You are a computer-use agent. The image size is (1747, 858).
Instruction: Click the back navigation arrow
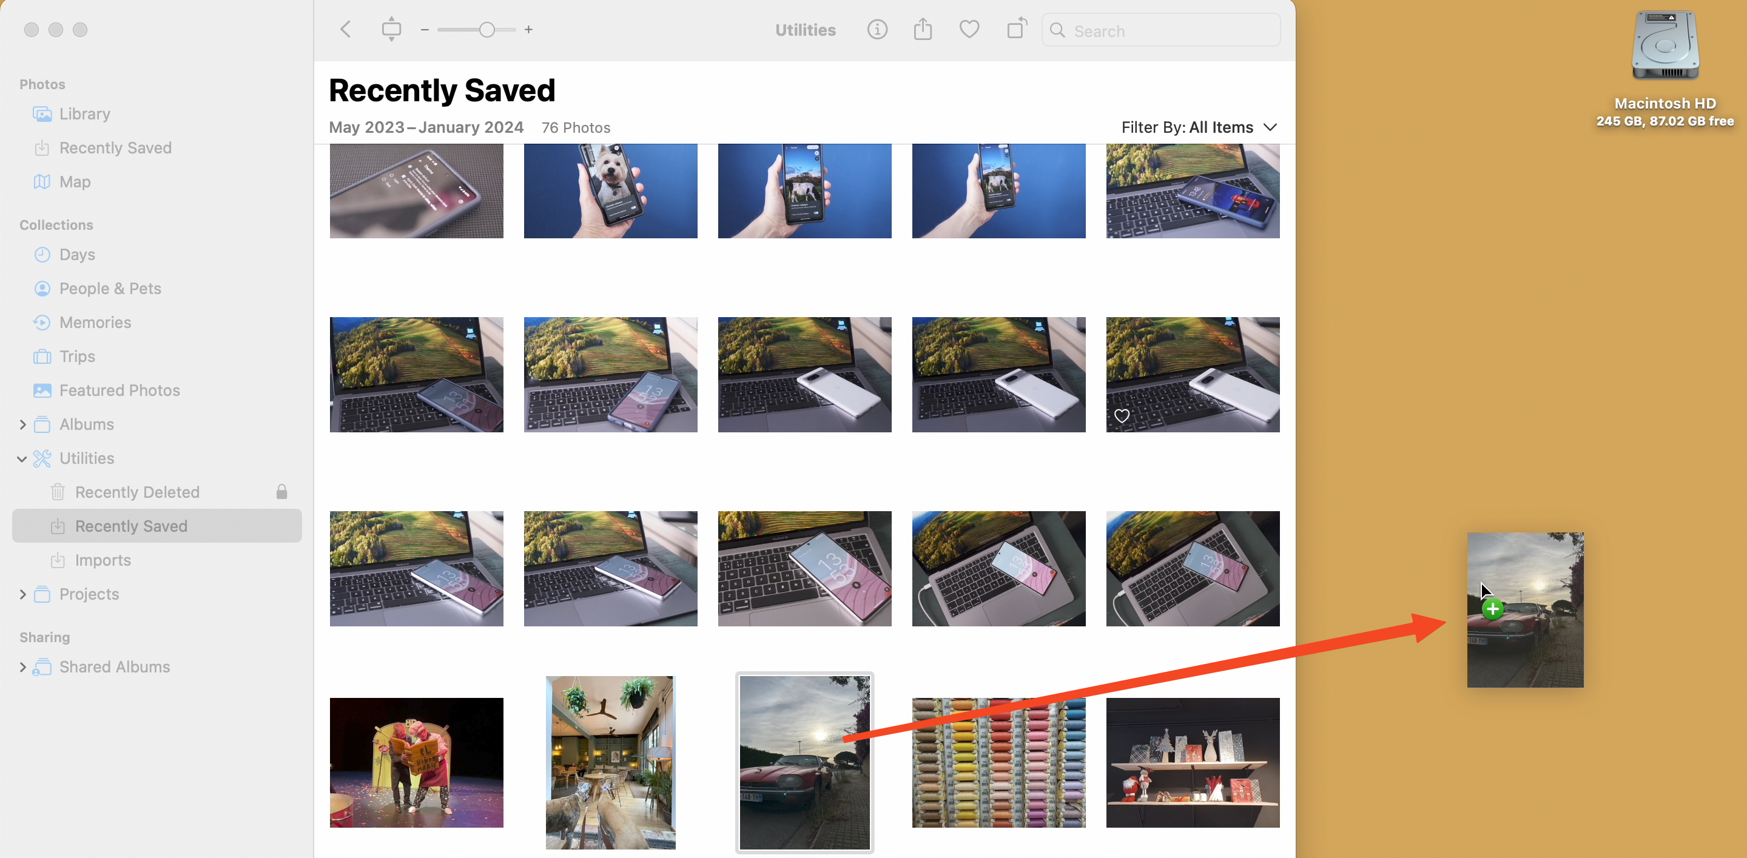point(345,30)
